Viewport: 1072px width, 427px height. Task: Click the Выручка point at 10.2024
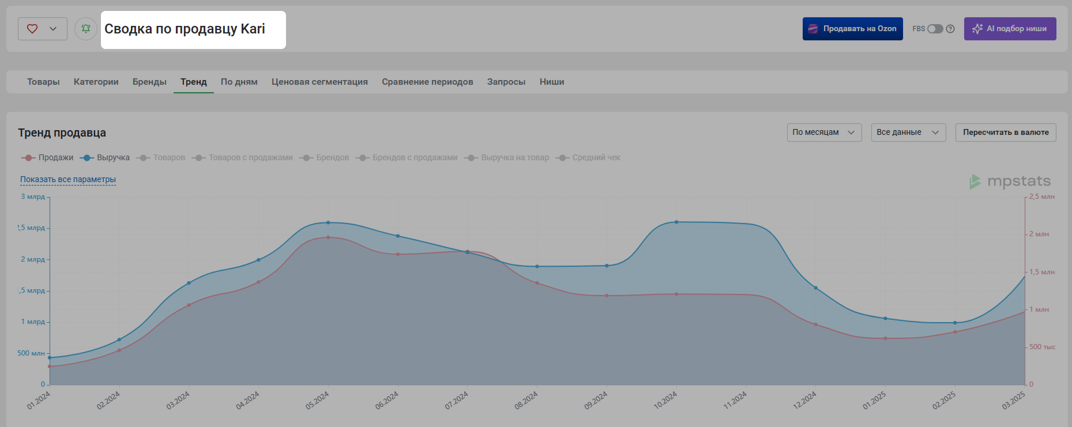(676, 222)
